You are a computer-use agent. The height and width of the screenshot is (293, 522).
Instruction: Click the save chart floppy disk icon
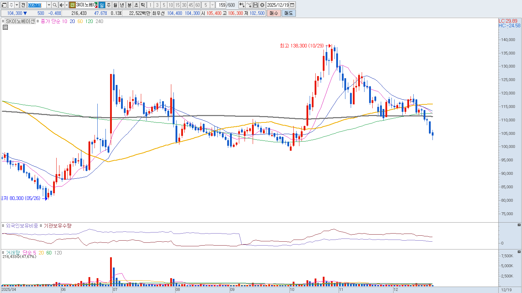(x=256, y=5)
